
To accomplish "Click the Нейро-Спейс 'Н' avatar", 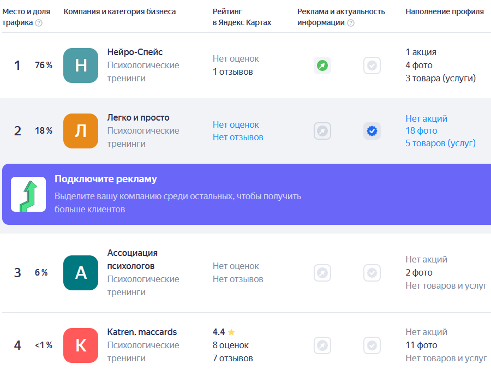I will (81, 65).
